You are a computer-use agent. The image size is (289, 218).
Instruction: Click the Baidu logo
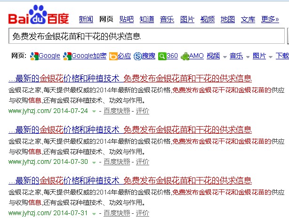(39, 15)
